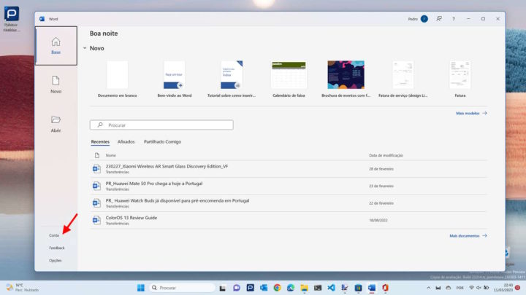526x295 pixels.
Task: Open PR_ Huawei Watch Buds document
Action: [x=289, y=203]
